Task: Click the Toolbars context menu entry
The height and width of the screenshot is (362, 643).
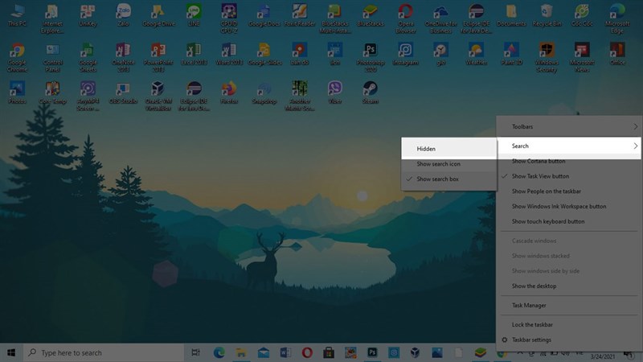Action: [x=569, y=127]
